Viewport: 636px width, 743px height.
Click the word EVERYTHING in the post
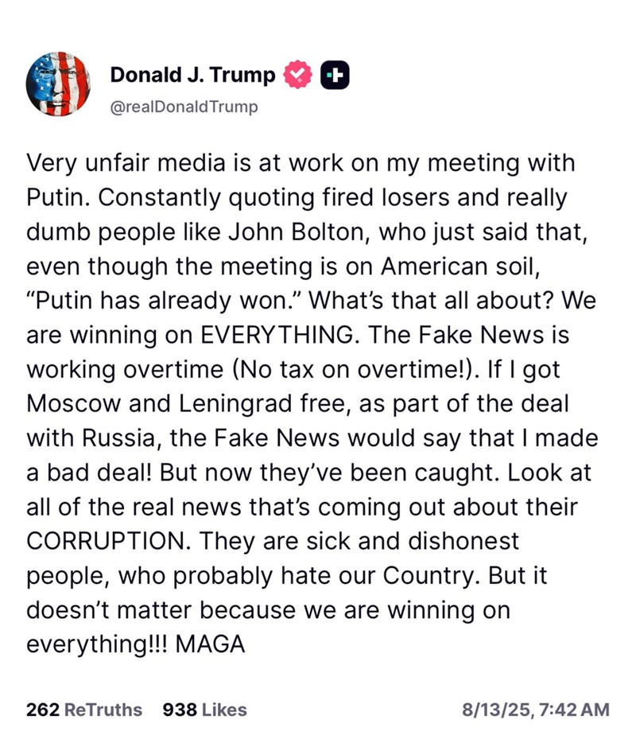click(277, 335)
